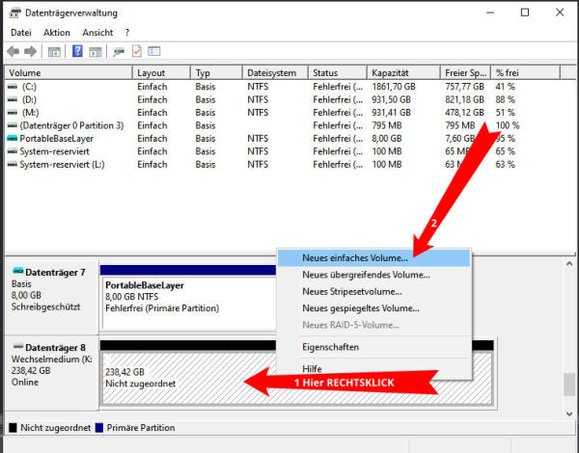Click the Datenträgerverwaltung title bar app icon
Image resolution: width=579 pixels, height=453 pixels.
coord(15,13)
